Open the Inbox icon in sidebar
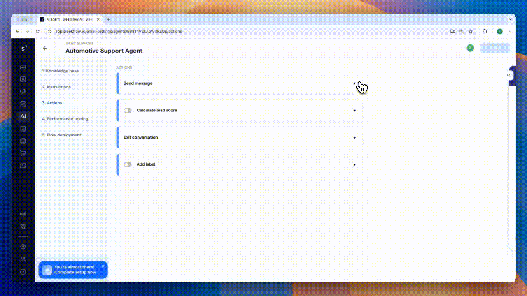Screen dimensions: 527x296 click(x=23, y=67)
